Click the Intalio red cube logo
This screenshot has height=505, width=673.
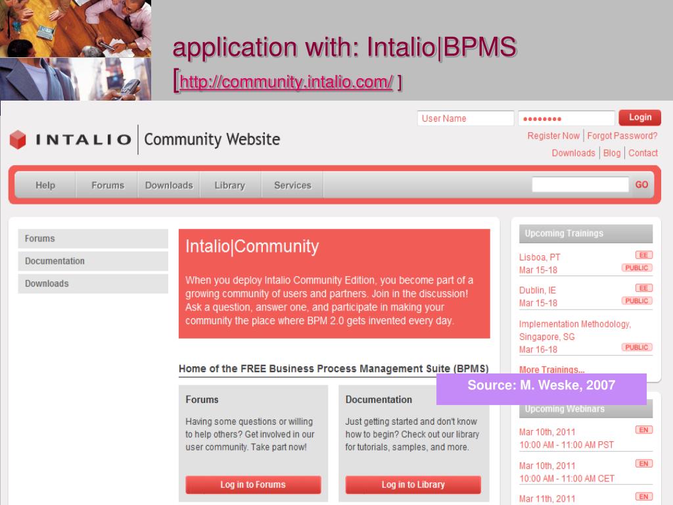tap(18, 139)
